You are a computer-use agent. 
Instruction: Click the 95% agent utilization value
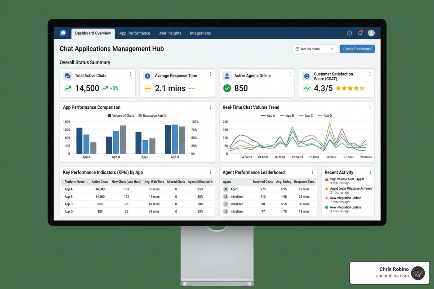(200, 189)
